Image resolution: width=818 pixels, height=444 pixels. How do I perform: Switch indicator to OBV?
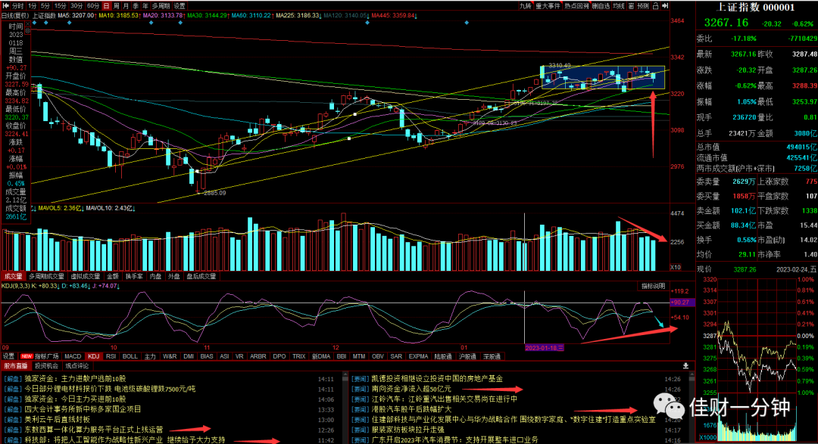point(378,356)
